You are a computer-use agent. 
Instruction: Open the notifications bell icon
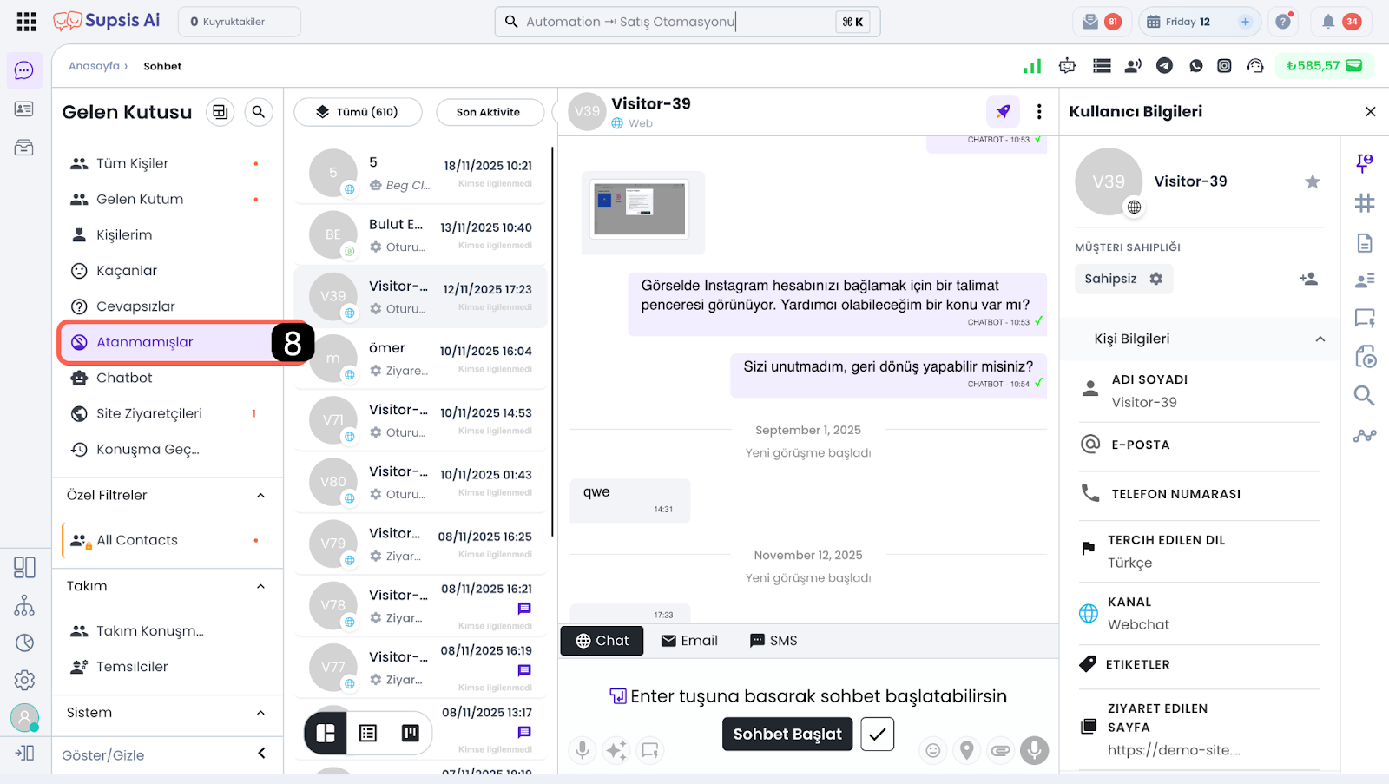pos(1327,22)
